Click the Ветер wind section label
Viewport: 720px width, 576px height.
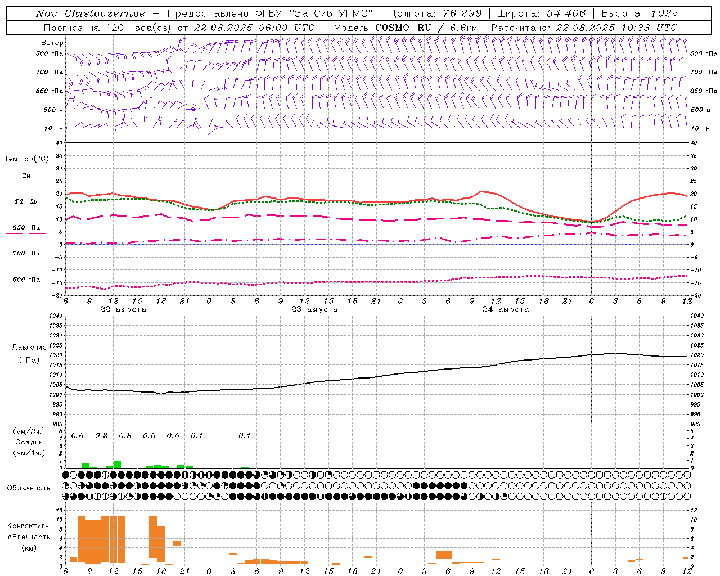click(52, 43)
